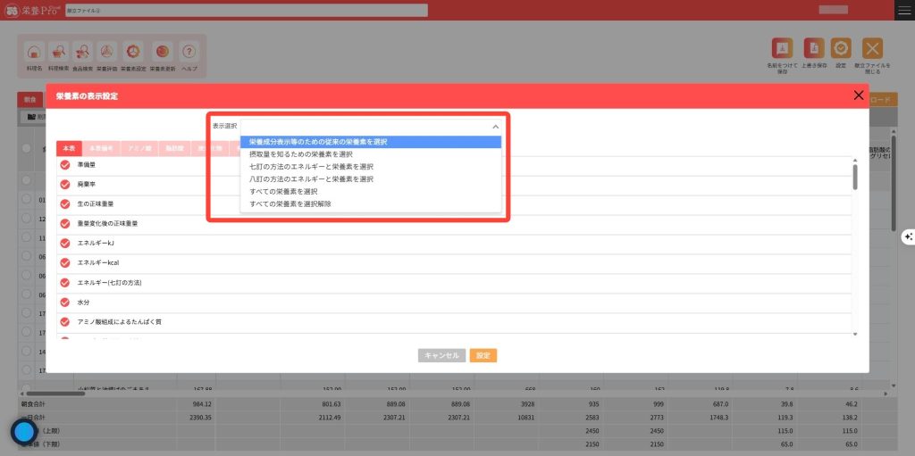This screenshot has width=915, height=456.
Task: Open the 料理検索 dish search icon
Action: coord(59,54)
